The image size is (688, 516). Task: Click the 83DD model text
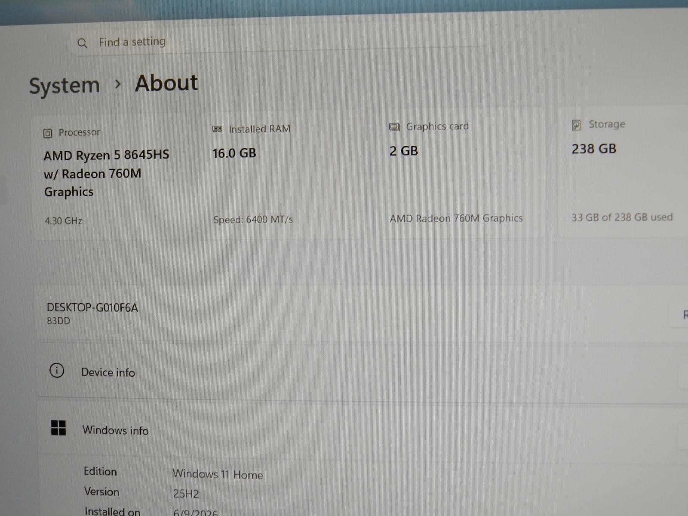pyautogui.click(x=58, y=321)
